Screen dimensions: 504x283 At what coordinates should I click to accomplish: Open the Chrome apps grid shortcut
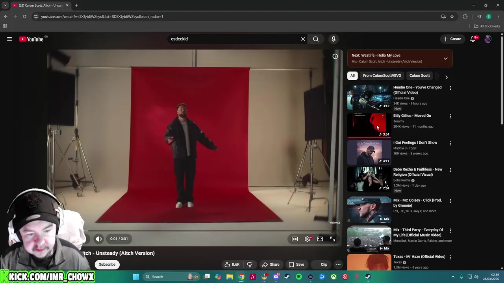click(x=5, y=26)
